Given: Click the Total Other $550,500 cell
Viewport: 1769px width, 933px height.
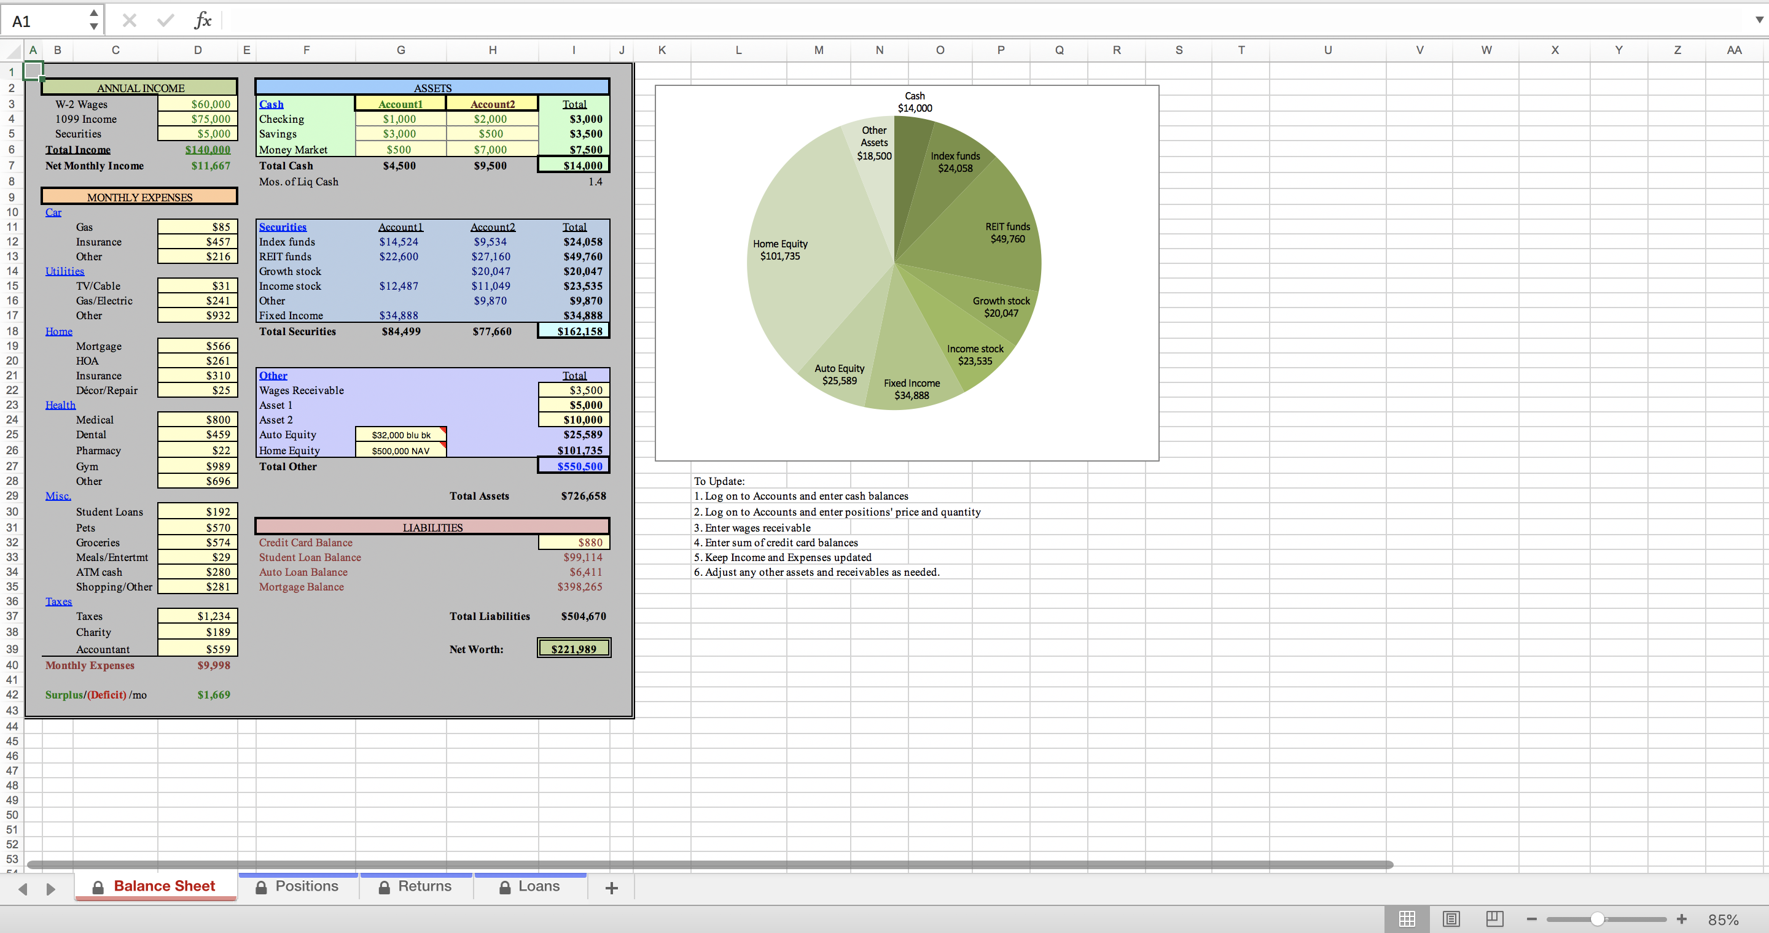Looking at the screenshot, I should [x=574, y=466].
